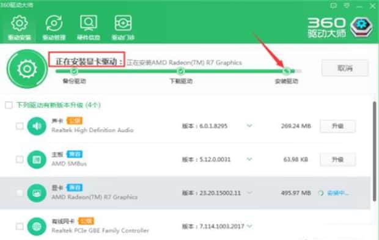Toggle the AMD Radeon R7 Graphics row checkbox
379x240 pixels.
tap(20, 193)
